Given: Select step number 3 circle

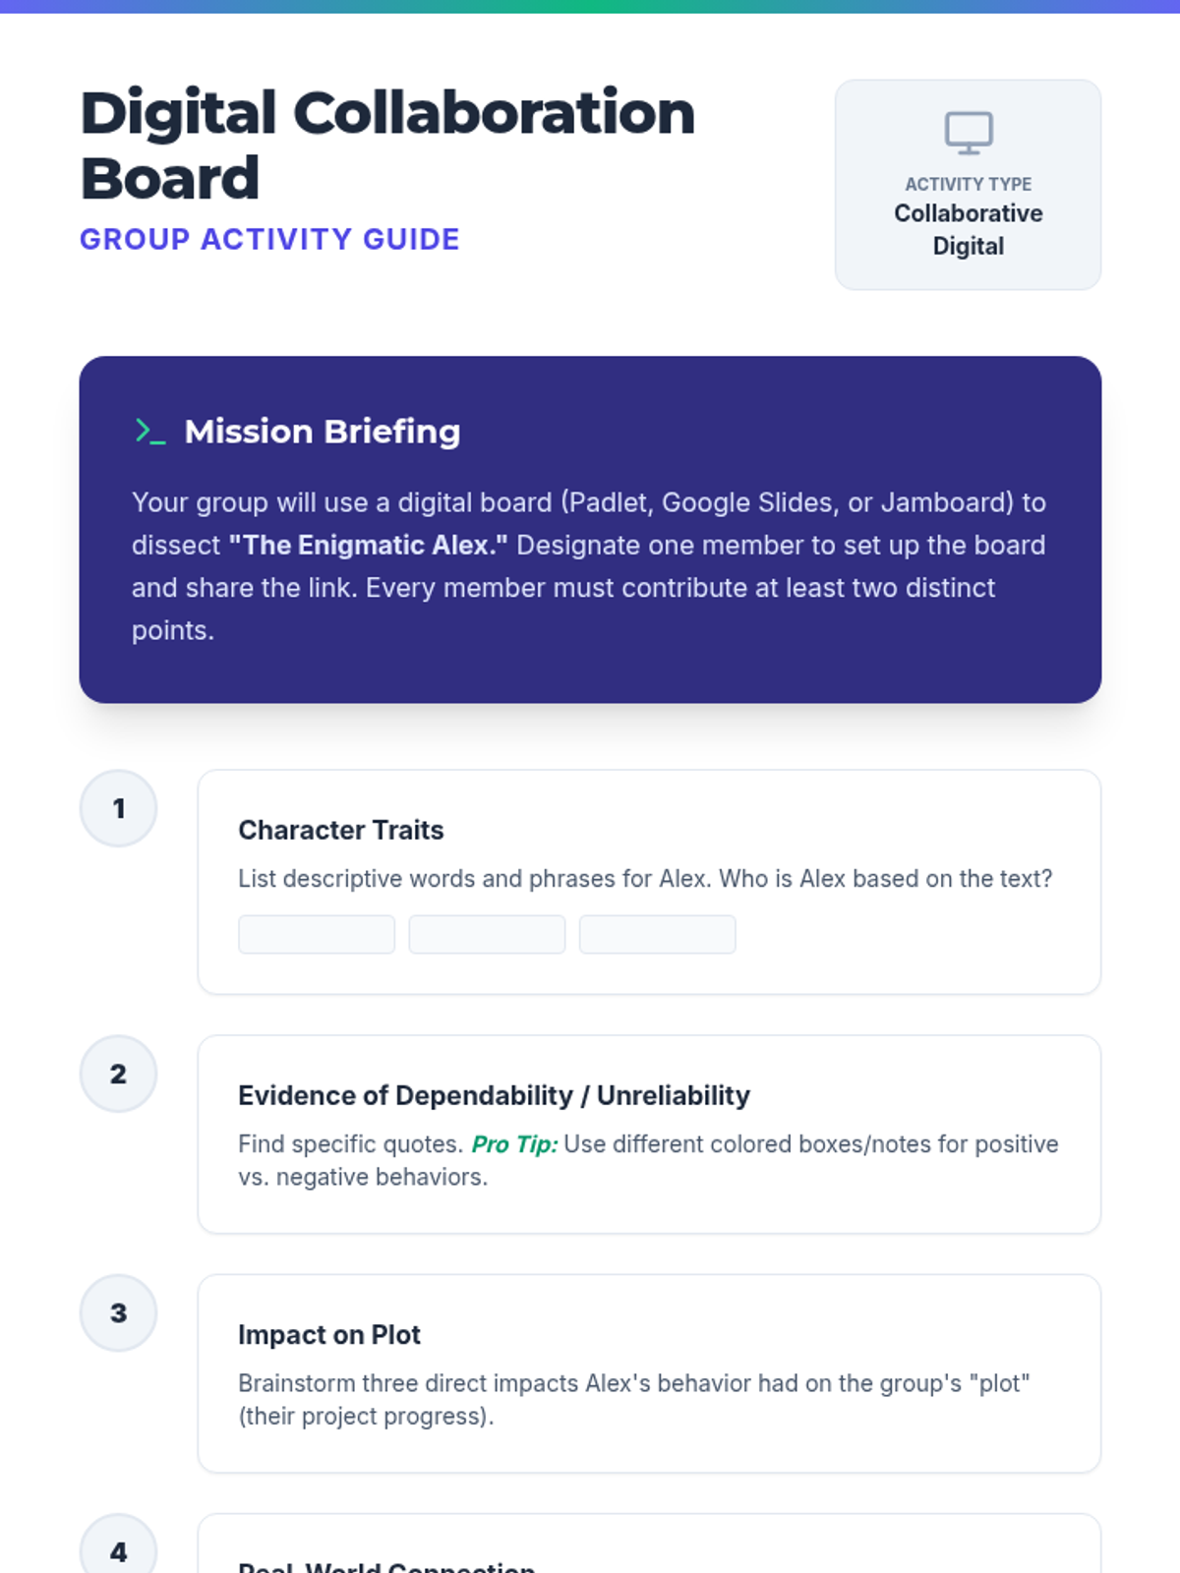Looking at the screenshot, I should pos(118,1312).
